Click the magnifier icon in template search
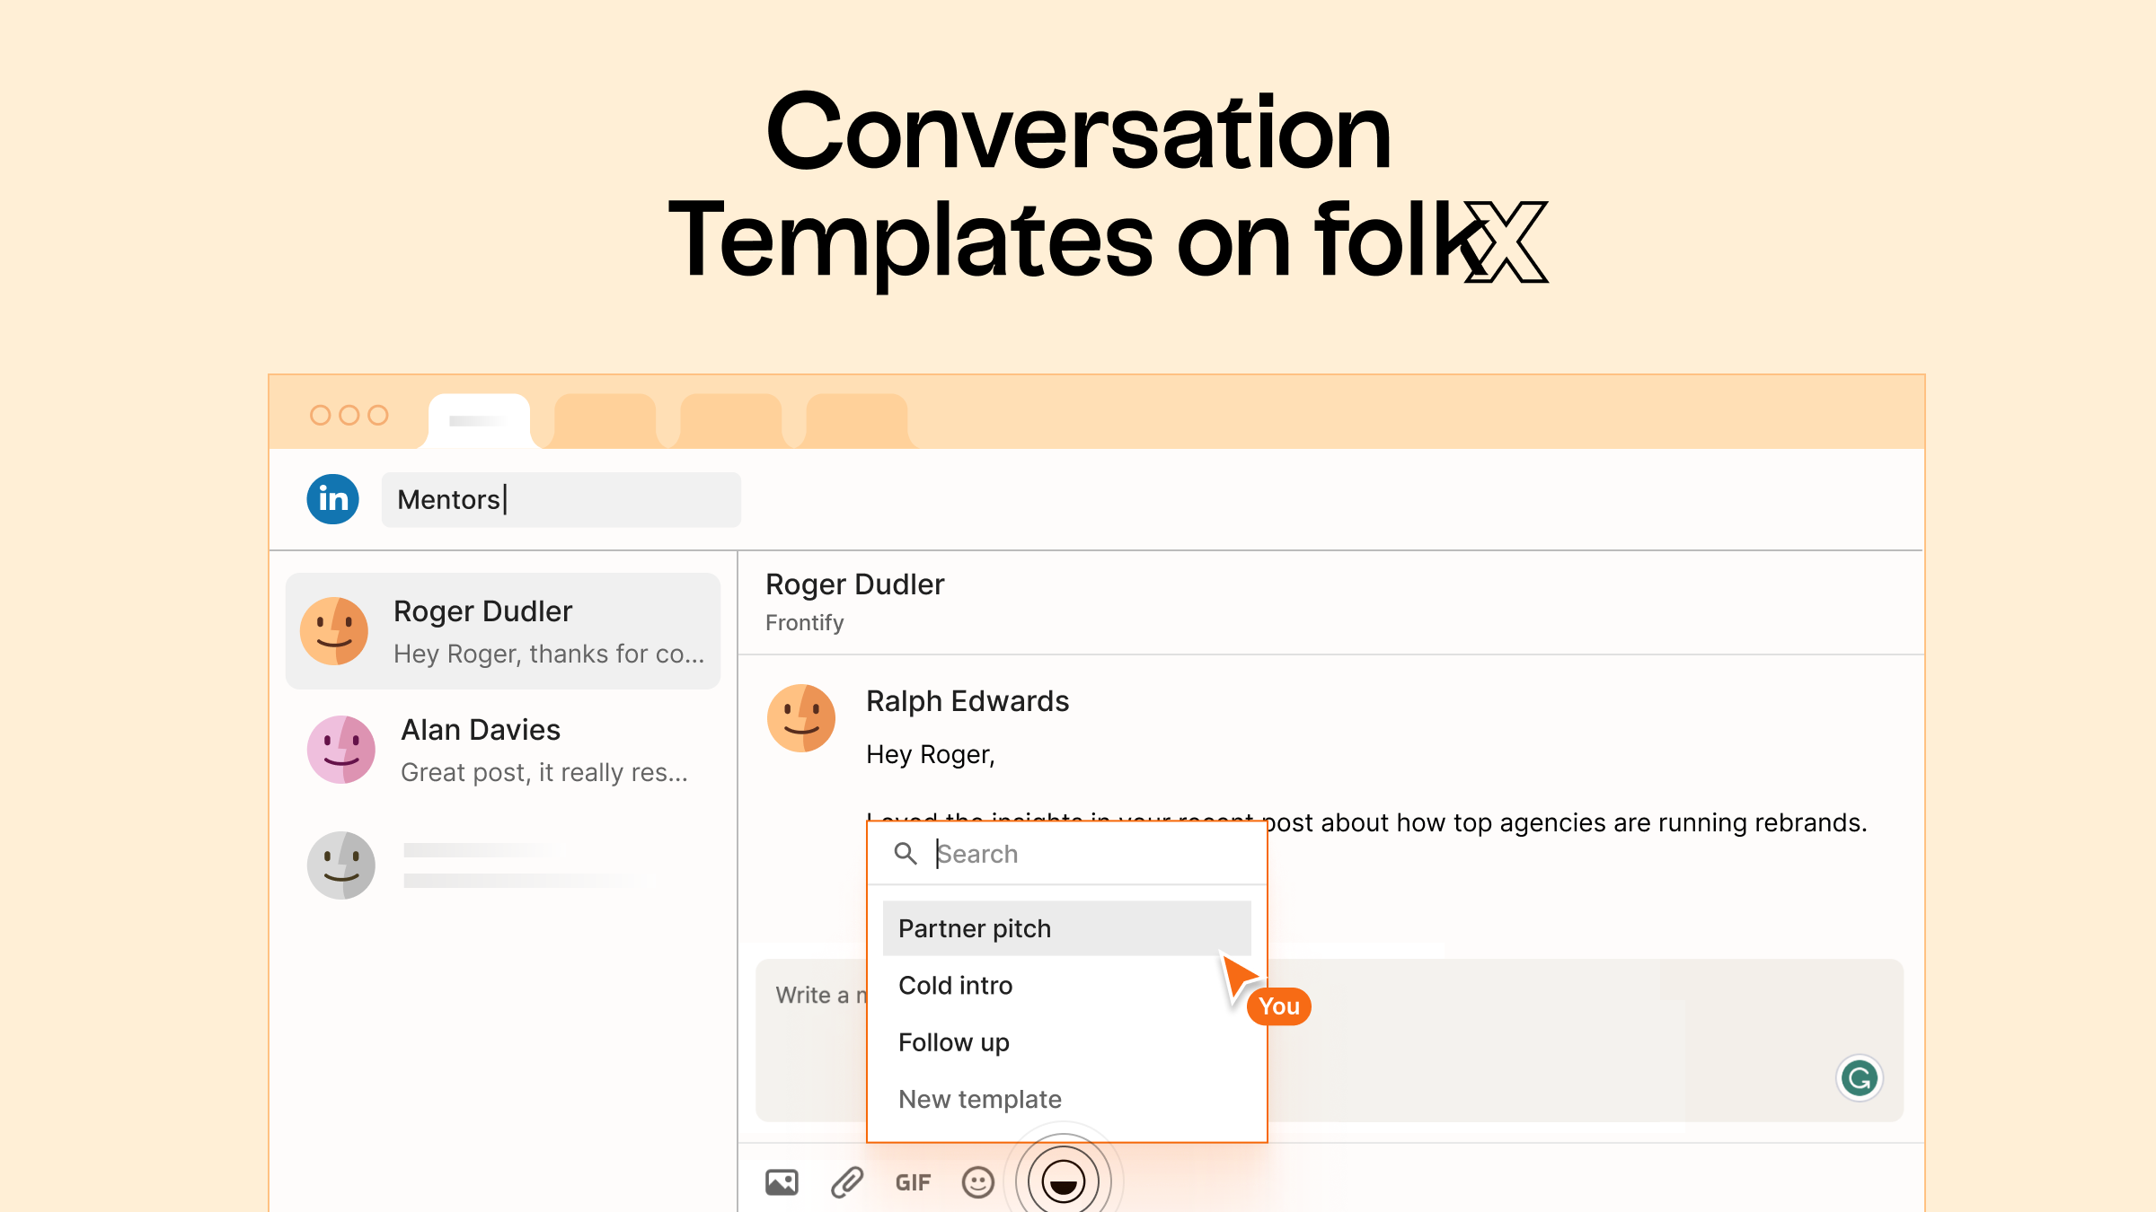This screenshot has width=2156, height=1212. point(906,854)
